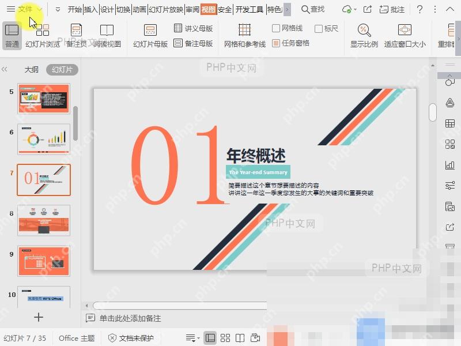The height and width of the screenshot is (346, 461).
Task: Open 网格和参考线 grid settings
Action: pos(244,36)
